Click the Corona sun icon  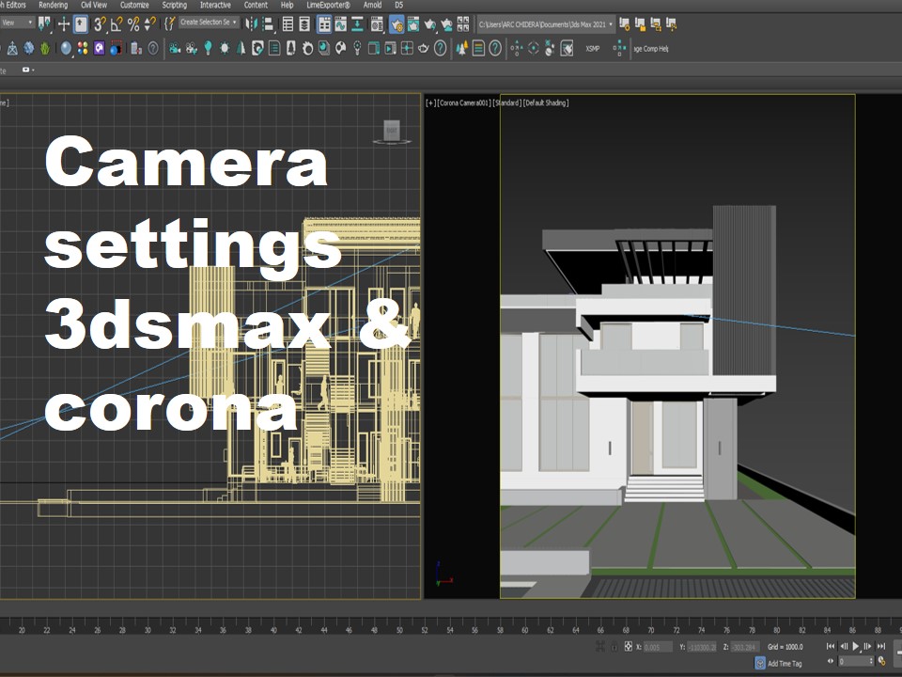(x=225, y=49)
